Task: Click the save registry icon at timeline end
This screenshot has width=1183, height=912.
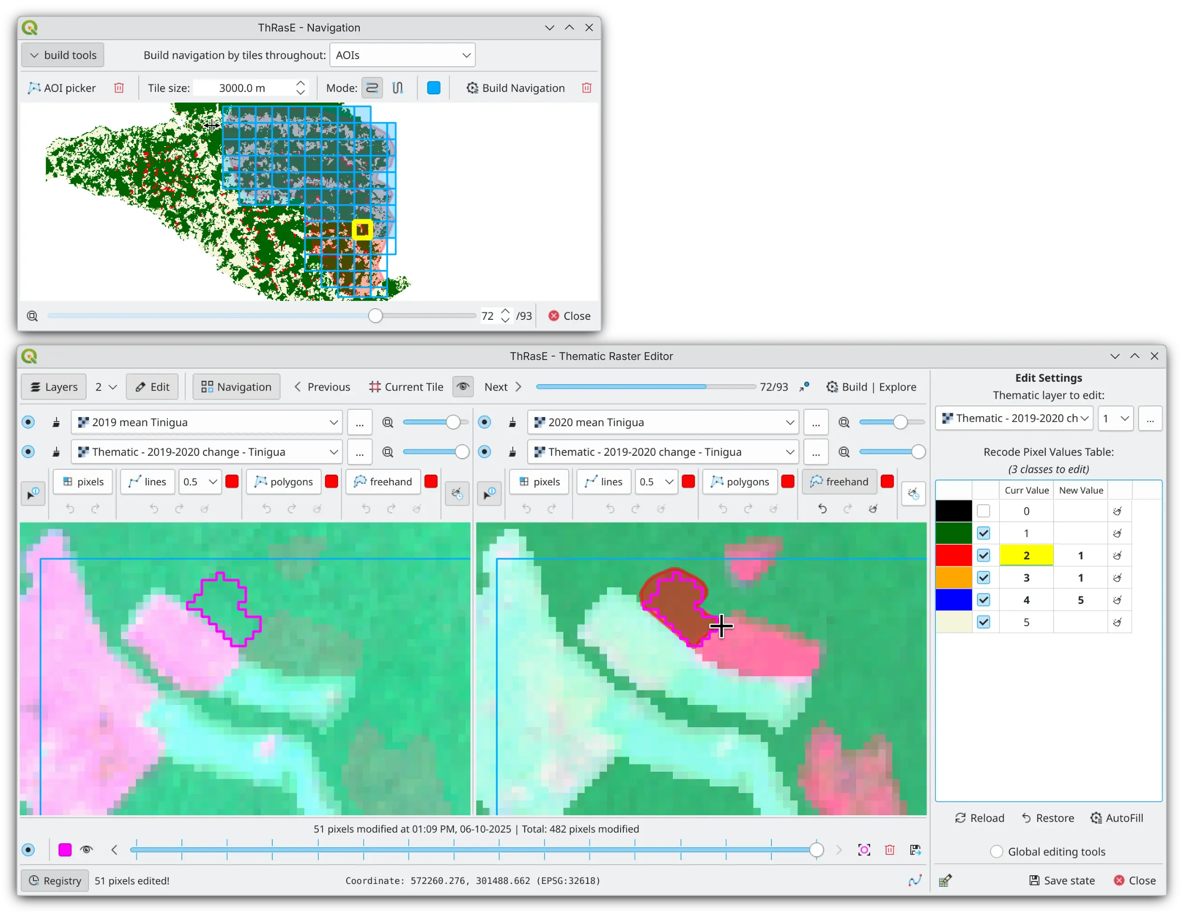Action: pyautogui.click(x=916, y=850)
